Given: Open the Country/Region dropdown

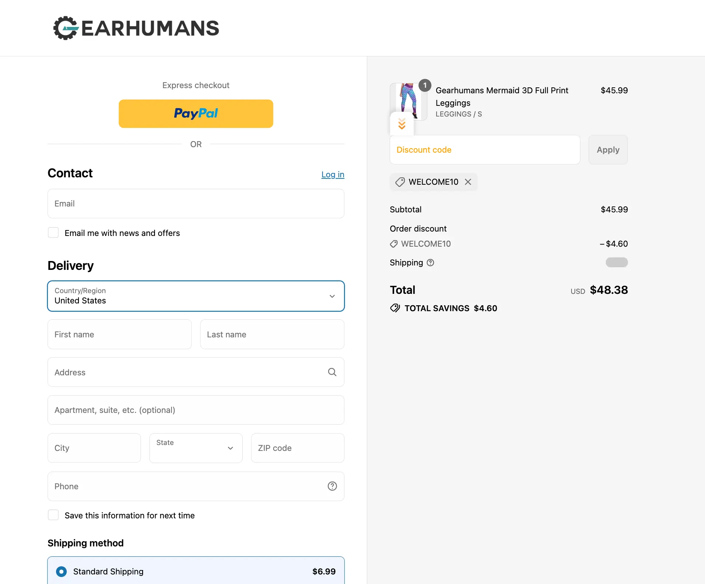Looking at the screenshot, I should point(196,296).
